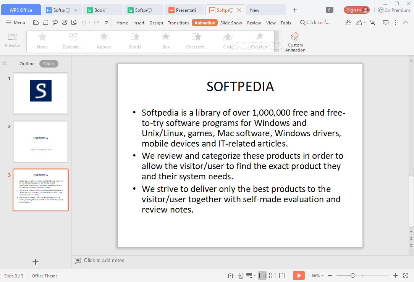This screenshot has height=282, width=414.
Task: Open the customize quick access toolbar dropdown
Action: pos(106,23)
